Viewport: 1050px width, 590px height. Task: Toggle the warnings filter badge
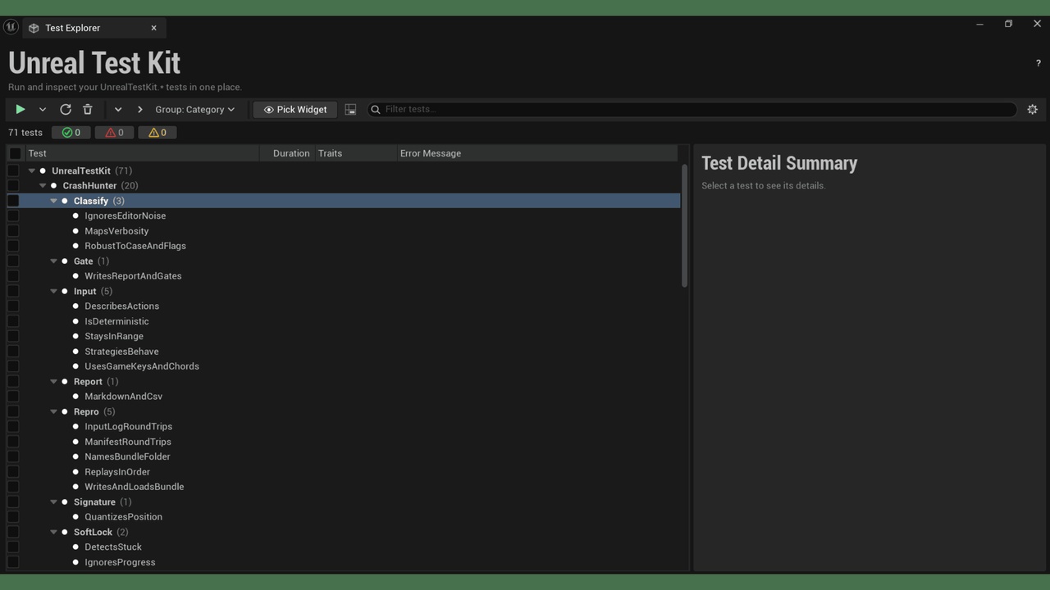pos(157,132)
